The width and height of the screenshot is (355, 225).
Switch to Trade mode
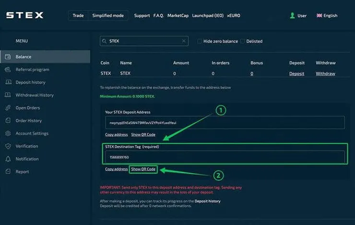pyautogui.click(x=78, y=16)
